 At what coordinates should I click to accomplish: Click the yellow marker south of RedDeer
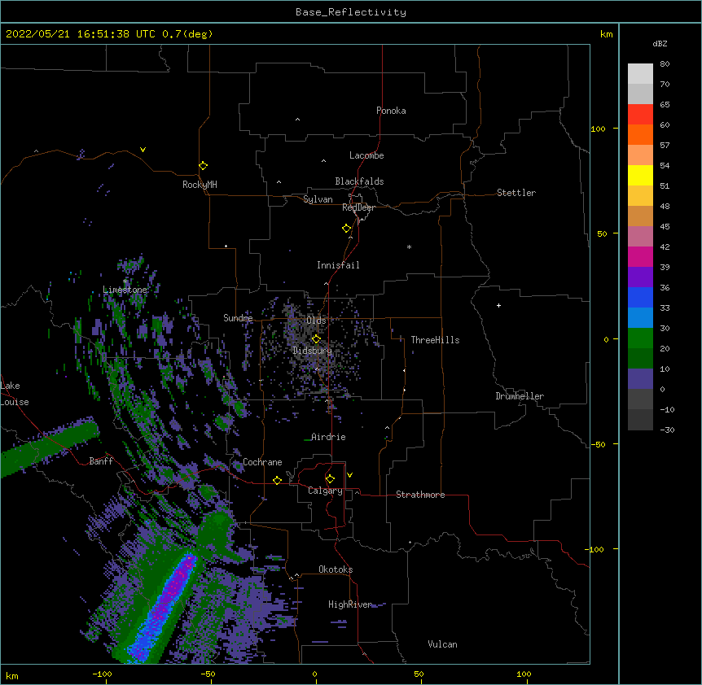pos(346,229)
